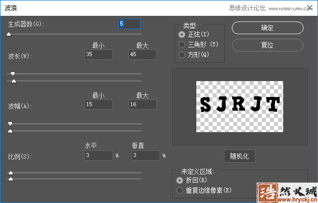
Task: Select the 三角形 (Triangle) type option
Action: coord(181,44)
